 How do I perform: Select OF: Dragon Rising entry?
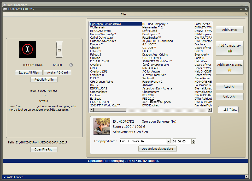[101, 82]
